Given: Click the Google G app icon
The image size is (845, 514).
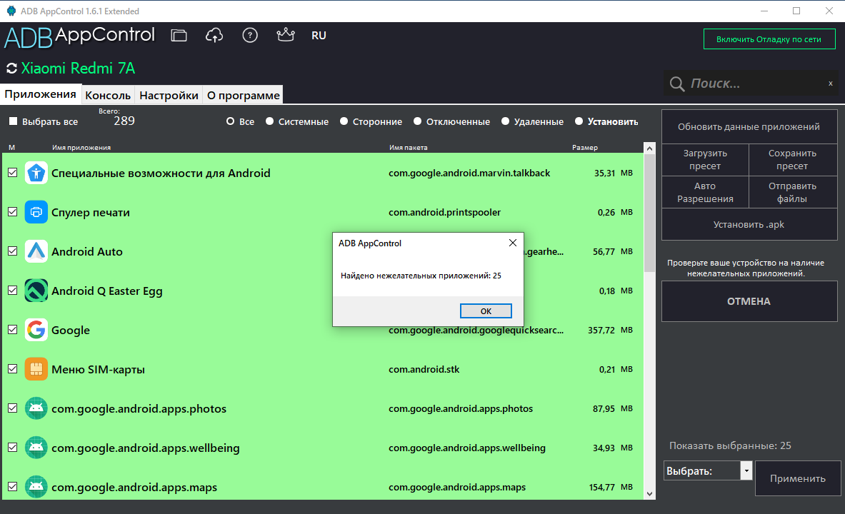Looking at the screenshot, I should coord(36,331).
